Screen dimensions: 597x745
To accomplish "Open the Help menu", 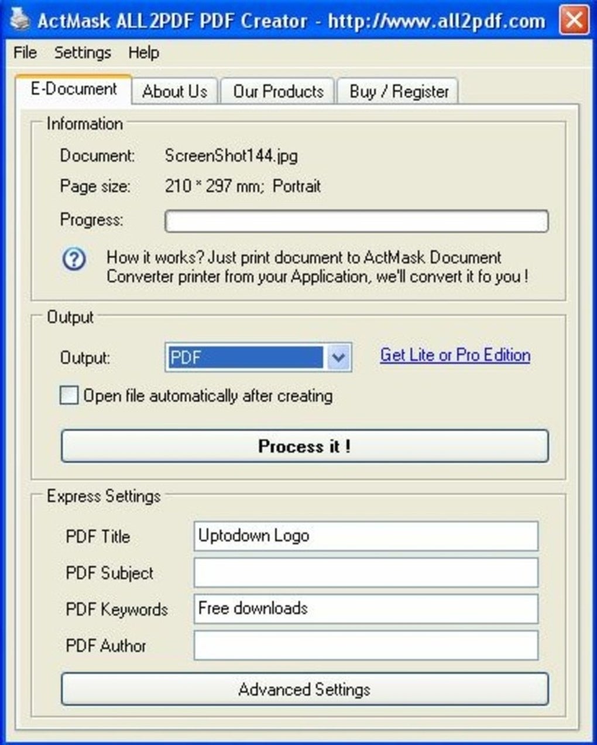I will tap(145, 53).
